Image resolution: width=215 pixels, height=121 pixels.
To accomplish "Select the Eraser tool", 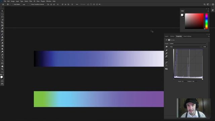I will pos(2,43).
